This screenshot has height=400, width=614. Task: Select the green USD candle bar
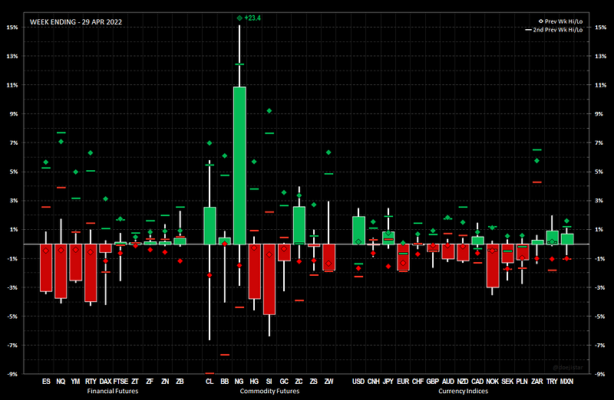358,230
